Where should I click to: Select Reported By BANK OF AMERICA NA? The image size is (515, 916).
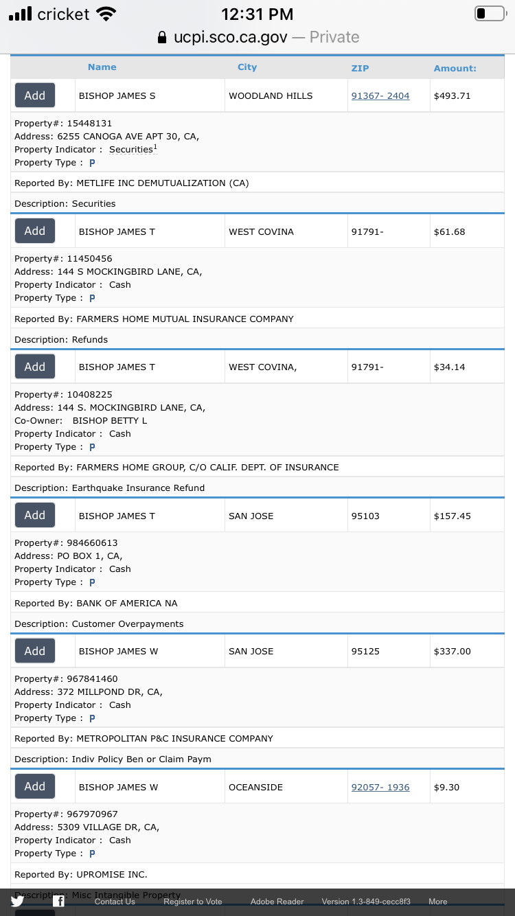[x=96, y=604]
